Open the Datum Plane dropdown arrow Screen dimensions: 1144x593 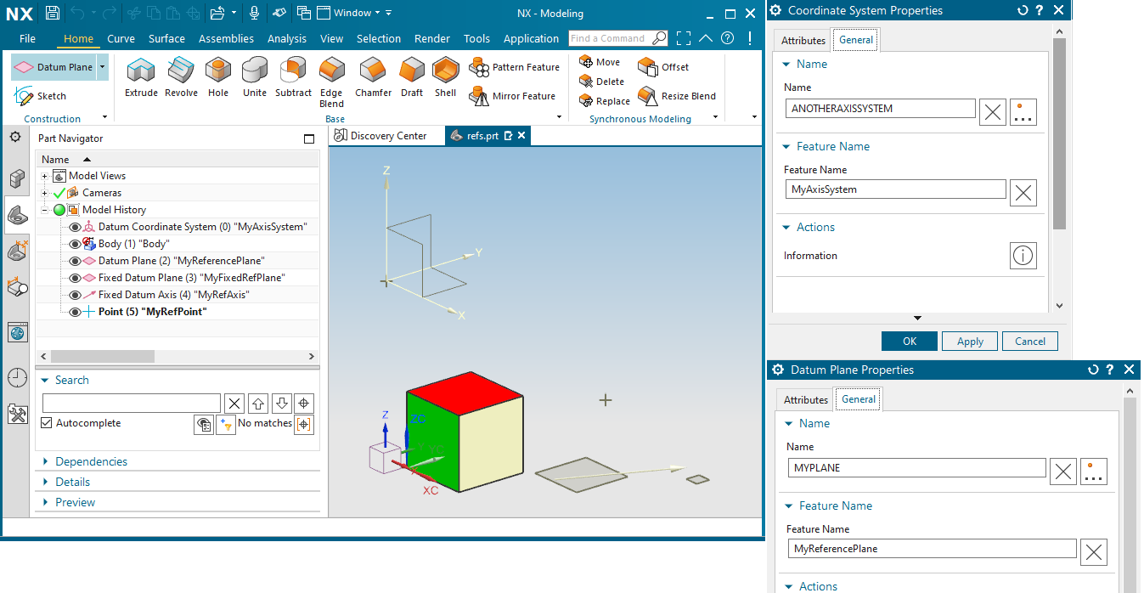102,67
